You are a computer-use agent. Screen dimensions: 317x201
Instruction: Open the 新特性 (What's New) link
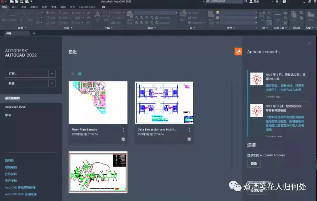click(9, 161)
